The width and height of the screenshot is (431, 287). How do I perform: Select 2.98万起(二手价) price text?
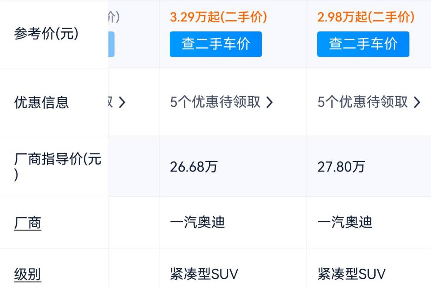click(366, 17)
